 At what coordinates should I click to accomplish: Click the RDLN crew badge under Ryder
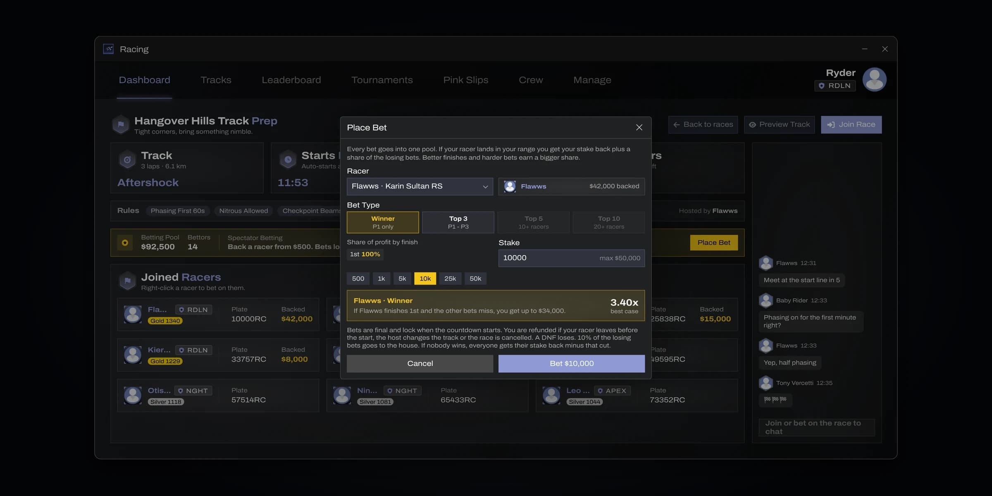(x=835, y=86)
